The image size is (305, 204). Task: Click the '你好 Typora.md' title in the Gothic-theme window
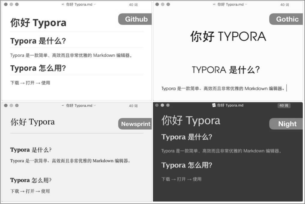point(231,4)
